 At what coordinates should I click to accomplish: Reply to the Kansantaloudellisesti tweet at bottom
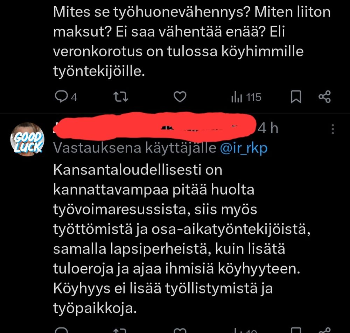pos(62,330)
